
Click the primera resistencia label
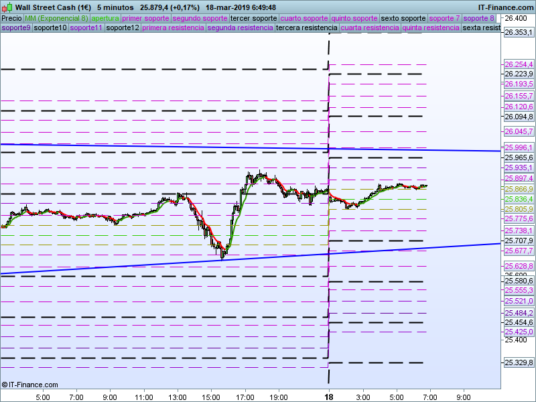click(x=173, y=27)
